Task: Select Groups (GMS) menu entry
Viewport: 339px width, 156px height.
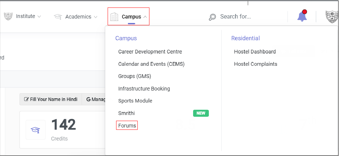Action: pyautogui.click(x=135, y=76)
